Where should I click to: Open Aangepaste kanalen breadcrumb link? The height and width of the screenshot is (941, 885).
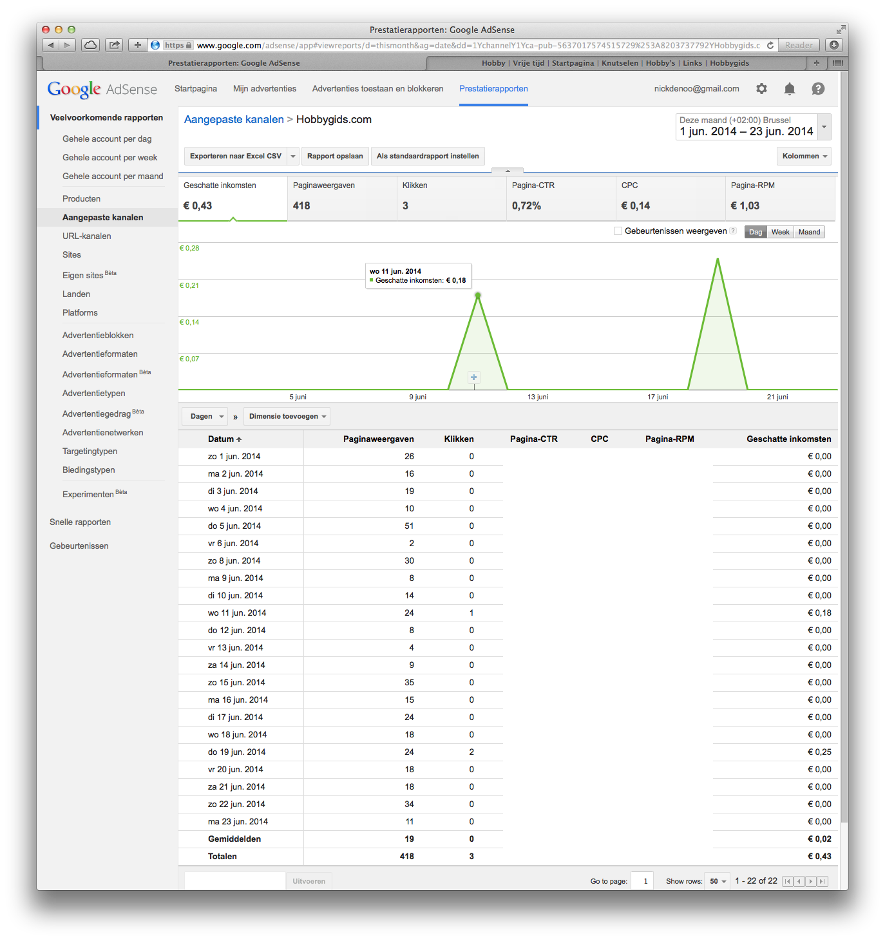click(234, 120)
